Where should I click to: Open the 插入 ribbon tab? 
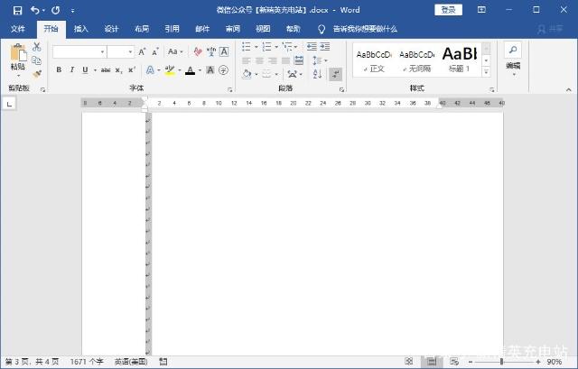80,29
